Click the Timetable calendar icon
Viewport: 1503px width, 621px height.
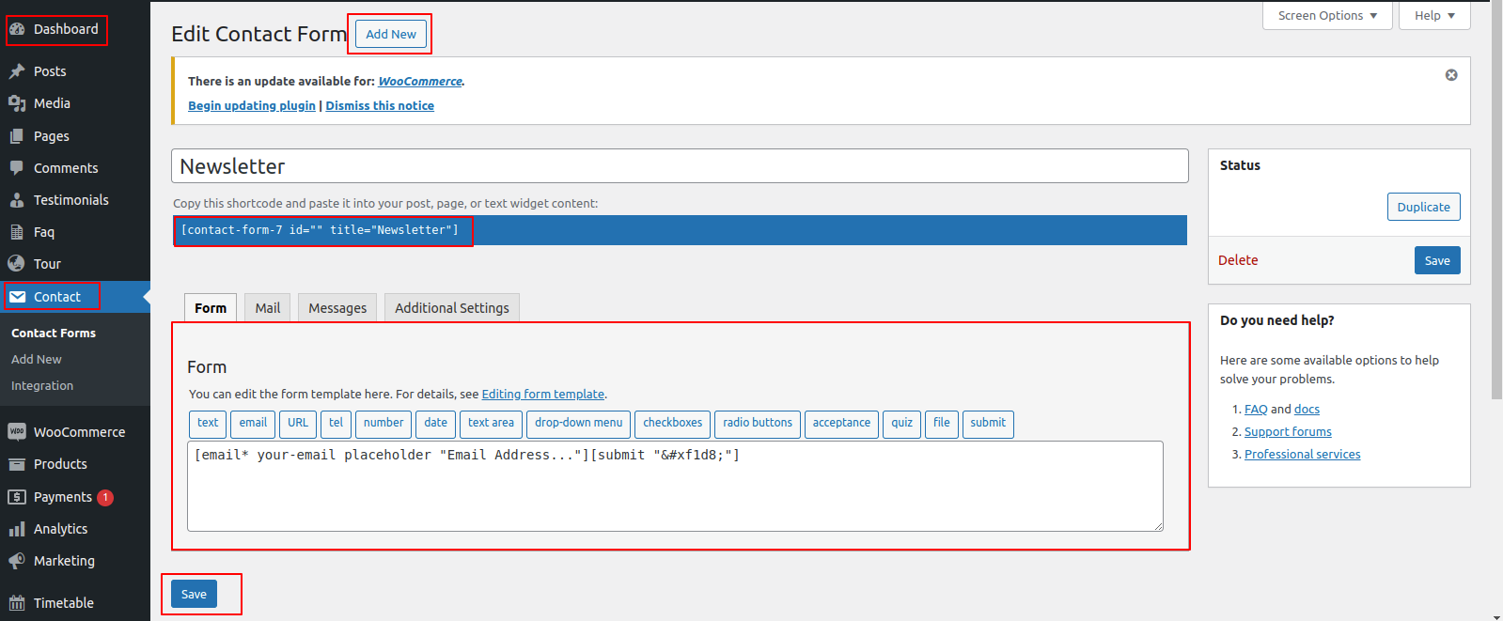(17, 603)
